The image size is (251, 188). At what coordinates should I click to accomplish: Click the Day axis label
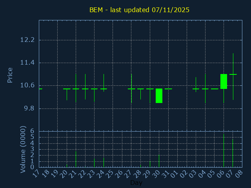click(136, 183)
